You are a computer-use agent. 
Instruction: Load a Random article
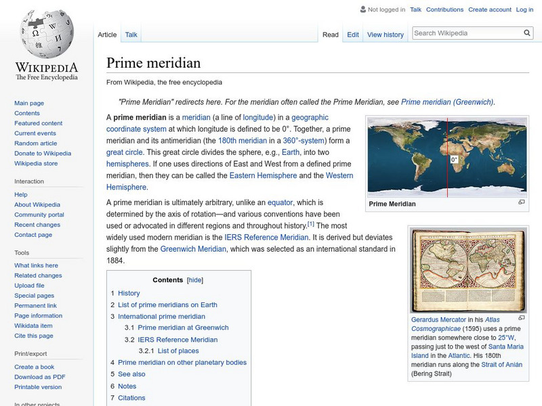coord(36,143)
